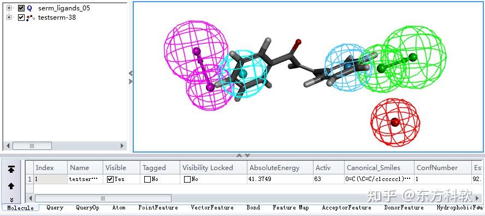Click the Canonical_Smiles column header
Screen dimensions: 485x216
[x=379, y=168]
